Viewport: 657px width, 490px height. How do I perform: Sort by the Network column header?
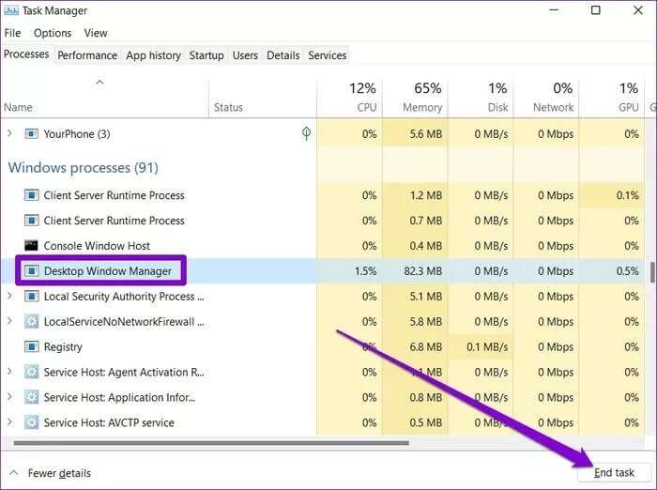546,98
